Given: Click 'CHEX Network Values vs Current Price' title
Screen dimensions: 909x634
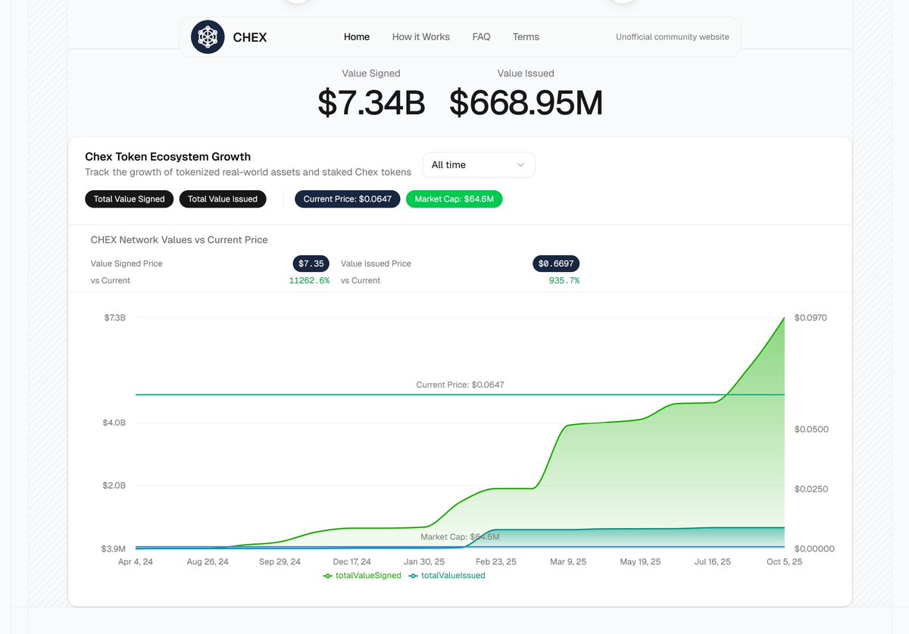Looking at the screenshot, I should [179, 239].
